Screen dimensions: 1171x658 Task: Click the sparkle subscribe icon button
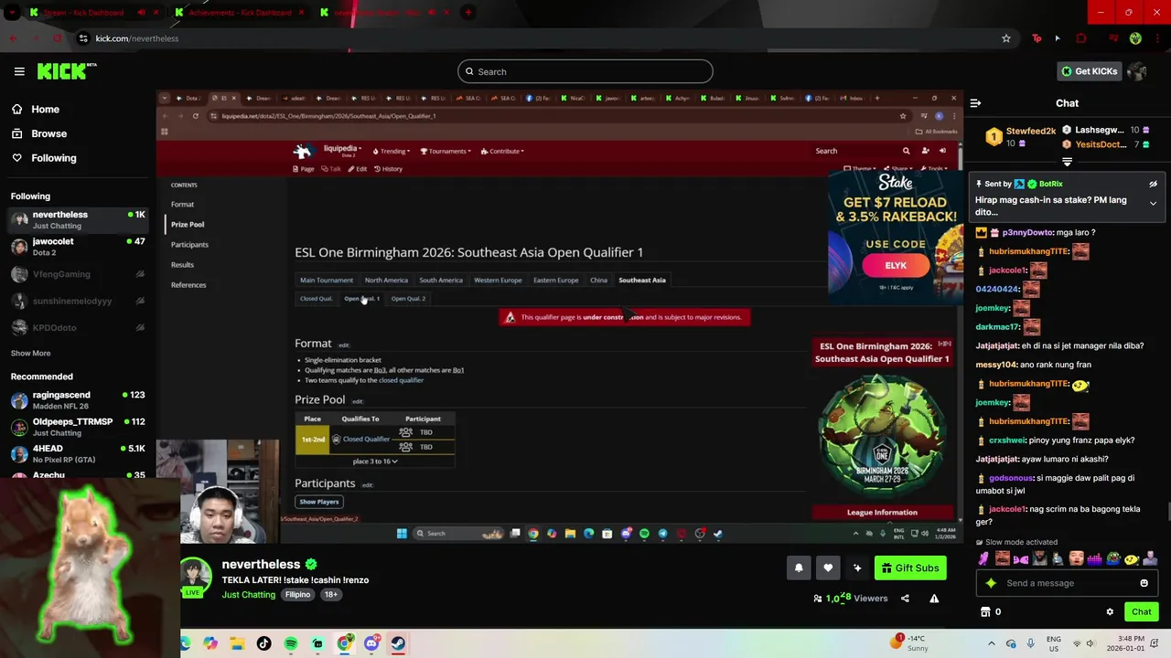pos(857,568)
